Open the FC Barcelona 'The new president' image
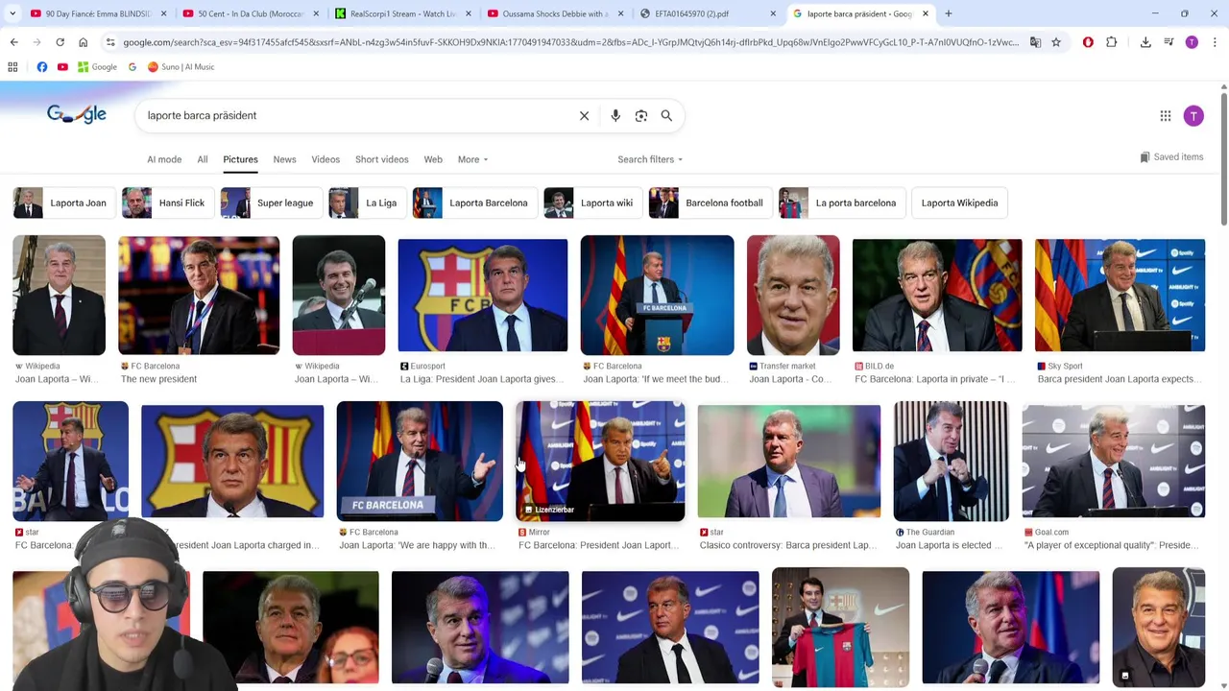The width and height of the screenshot is (1229, 691). click(x=199, y=296)
